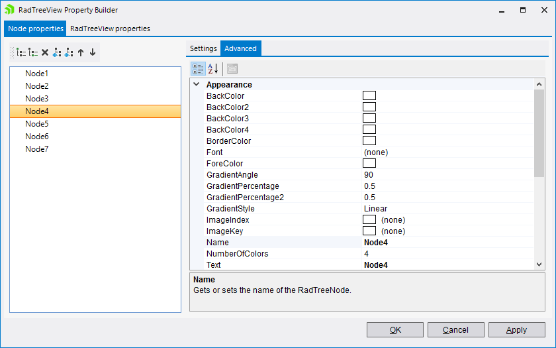Click the Name value Node4
The width and height of the screenshot is (556, 348).
447,243
